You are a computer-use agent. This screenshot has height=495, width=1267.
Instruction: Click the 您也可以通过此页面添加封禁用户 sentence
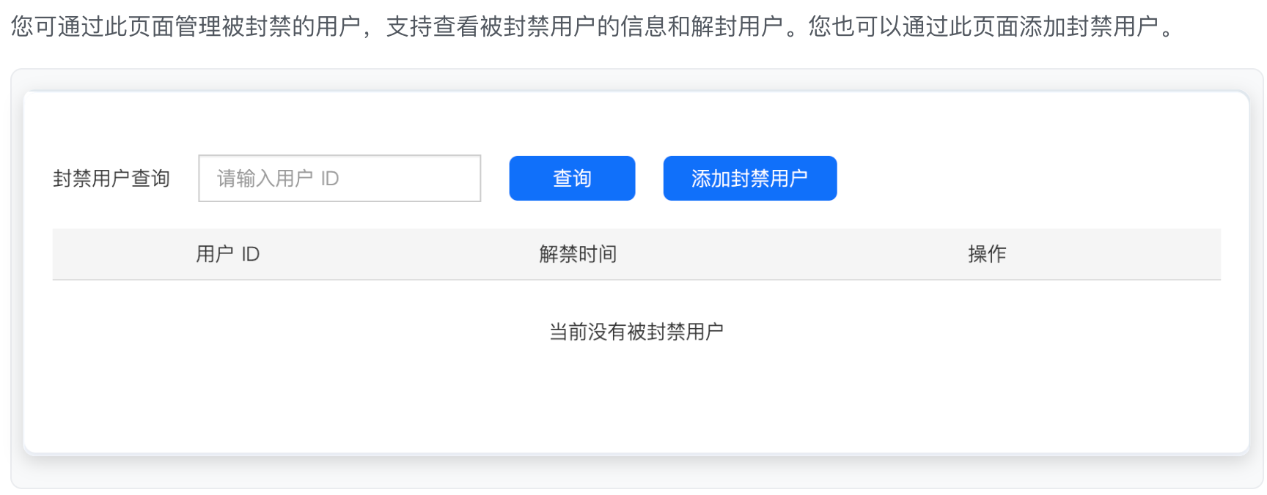coord(984,26)
